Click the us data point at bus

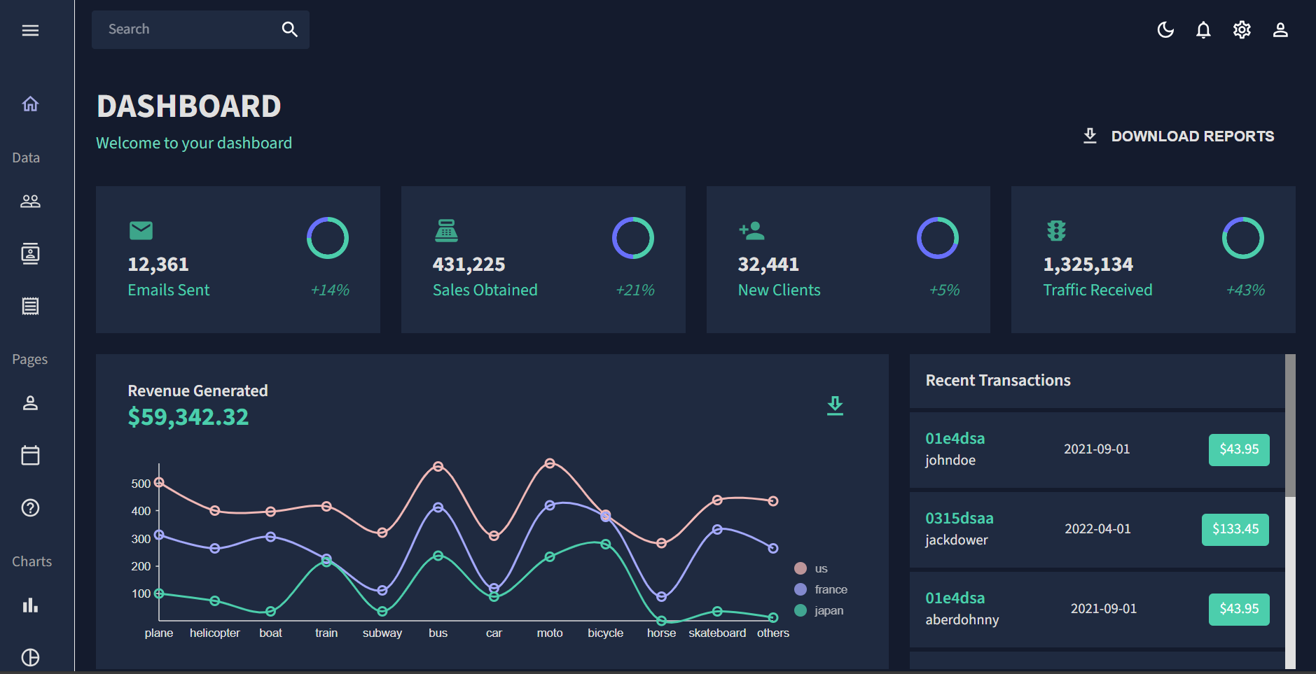coord(438,466)
